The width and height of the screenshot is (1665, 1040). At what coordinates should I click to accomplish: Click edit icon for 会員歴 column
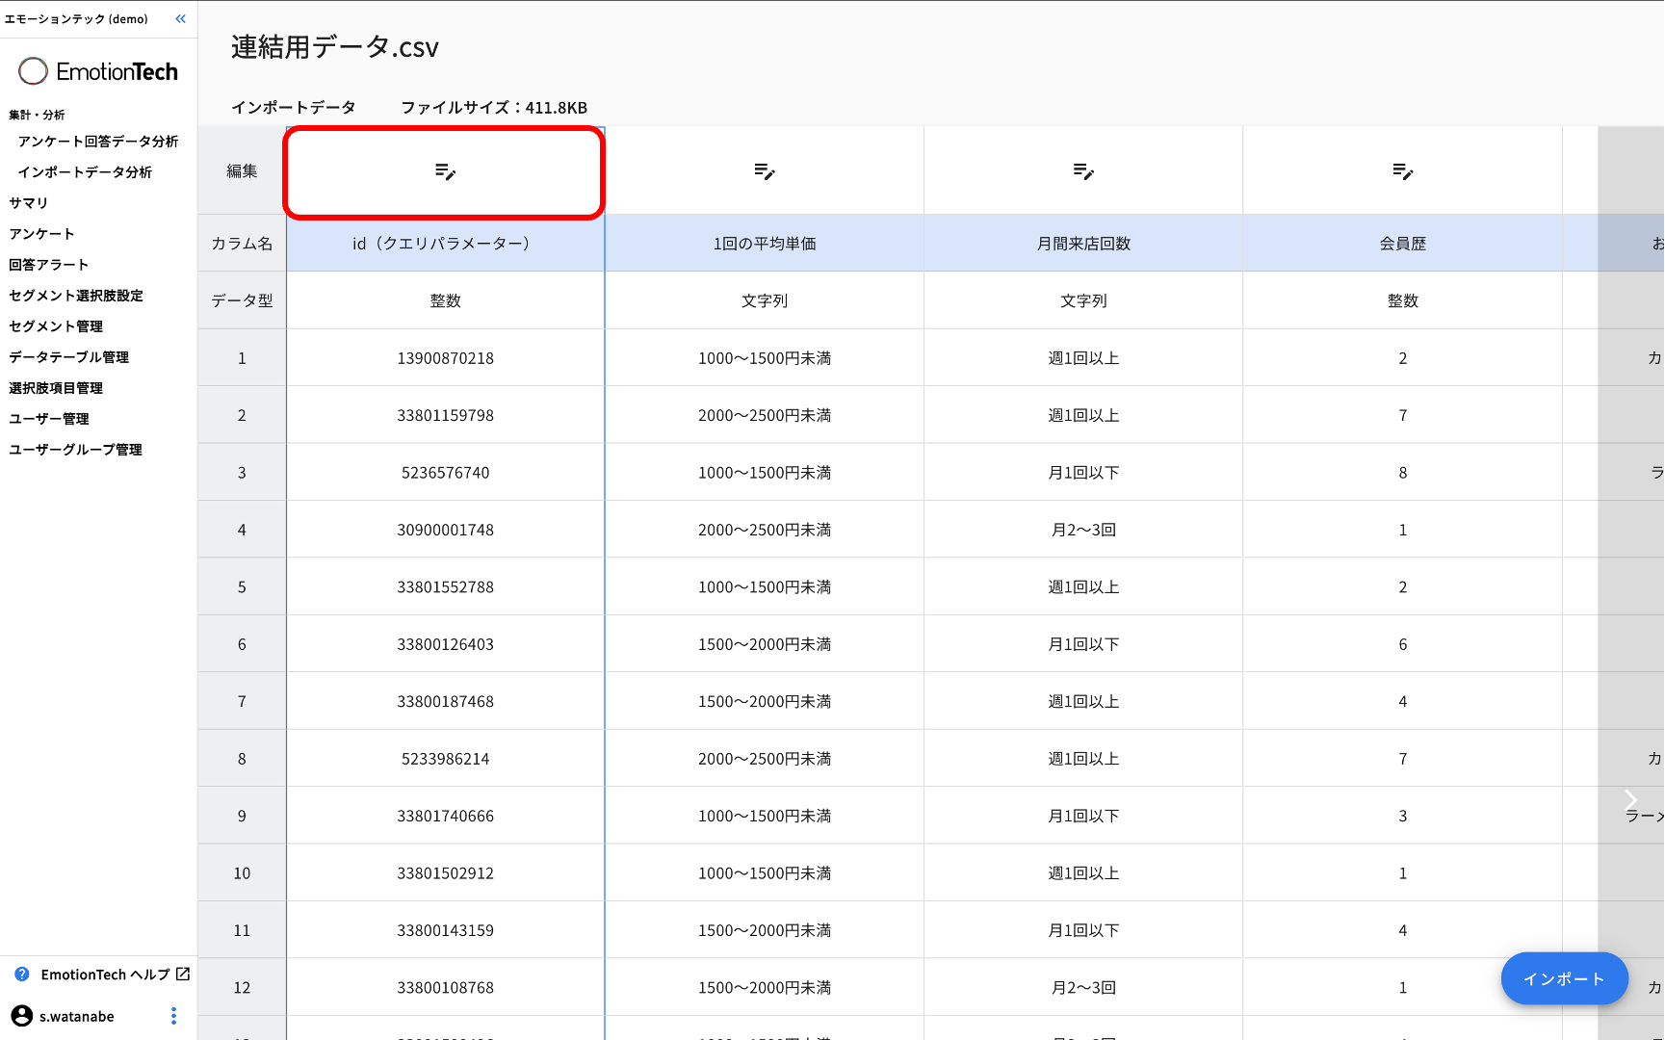1403,171
